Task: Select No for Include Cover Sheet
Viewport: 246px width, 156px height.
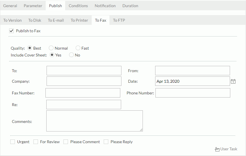Action: (x=71, y=55)
